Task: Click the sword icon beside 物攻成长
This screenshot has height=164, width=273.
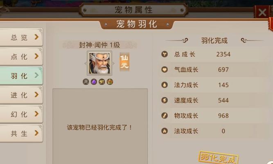Action: coord(165,116)
